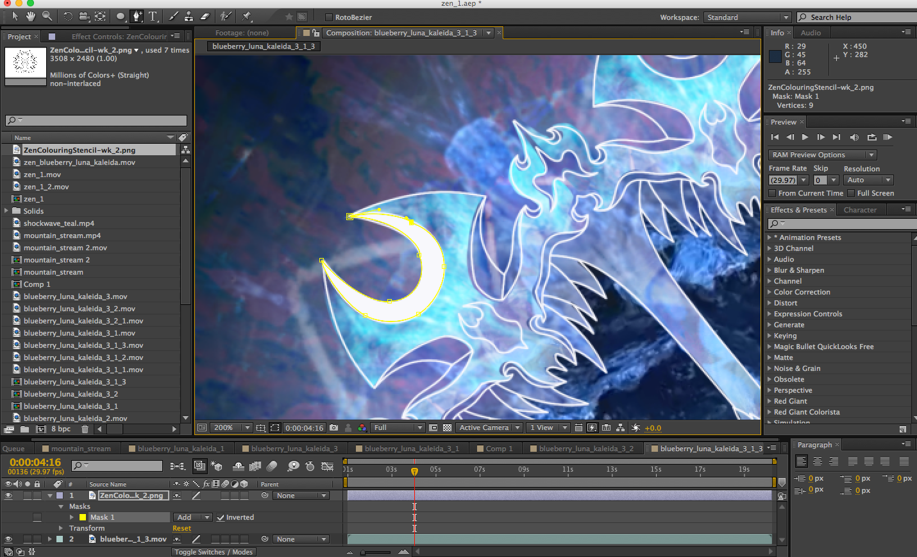Open the 200% magnification dropdown

231,427
